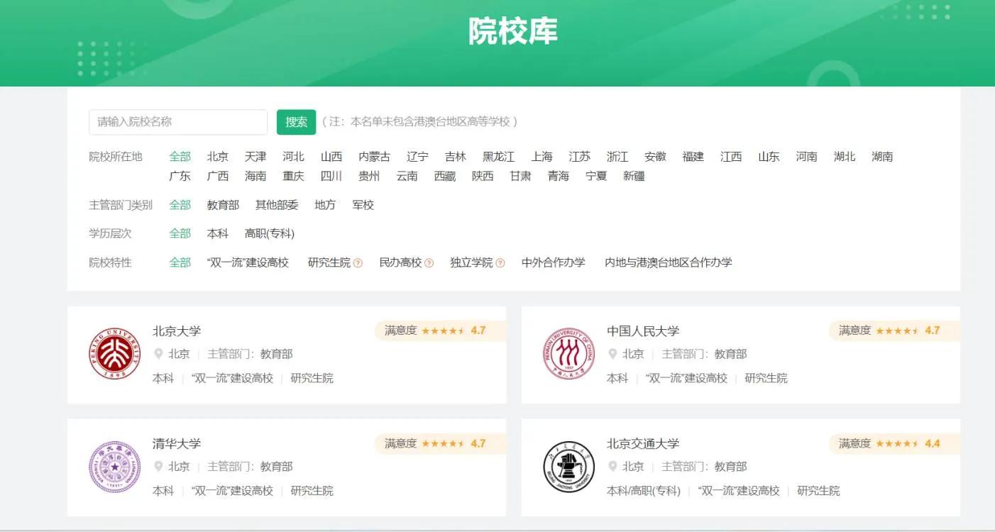This screenshot has height=532, width=995.
Task: Click the Tsinghua University crest icon
Action: (114, 466)
